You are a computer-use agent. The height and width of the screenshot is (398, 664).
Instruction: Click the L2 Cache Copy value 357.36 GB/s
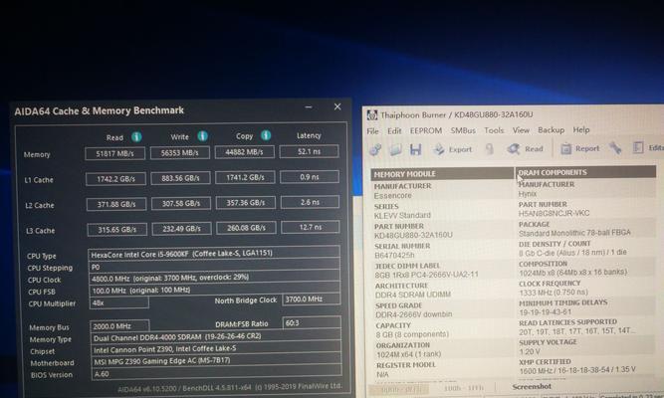point(246,202)
